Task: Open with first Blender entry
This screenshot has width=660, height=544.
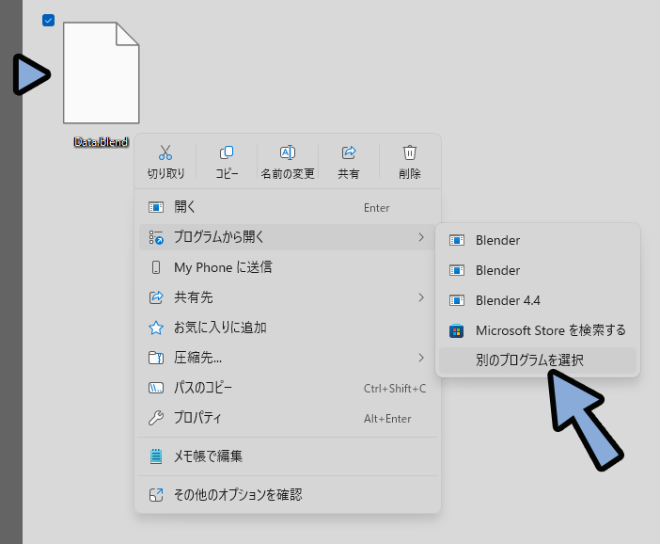Action: [x=497, y=240]
